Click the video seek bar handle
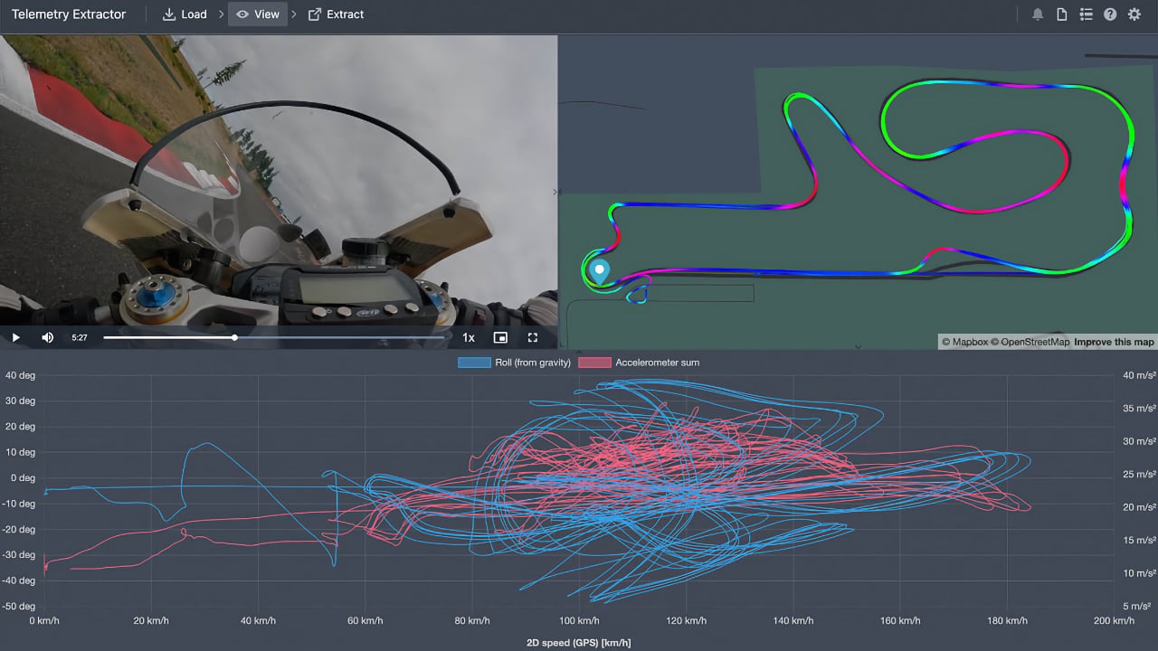This screenshot has width=1158, height=651. point(235,337)
